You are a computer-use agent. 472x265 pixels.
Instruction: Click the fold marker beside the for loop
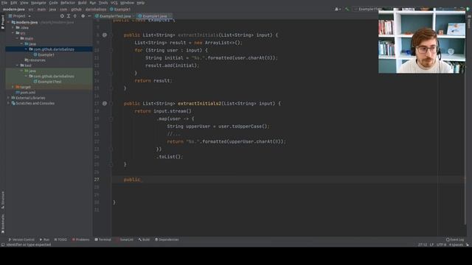tap(111, 50)
